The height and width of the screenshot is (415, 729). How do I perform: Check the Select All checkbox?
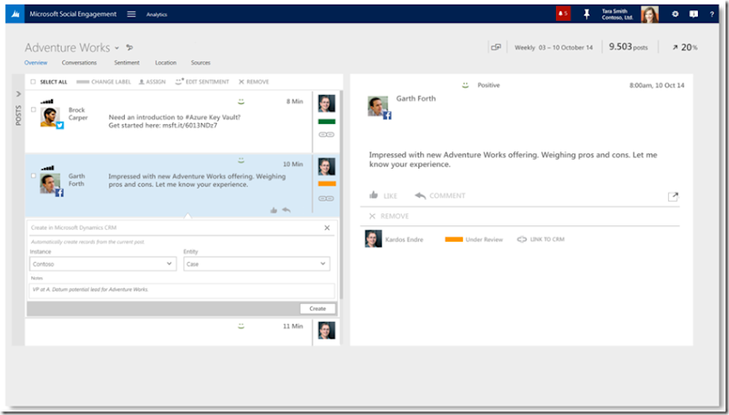33,82
